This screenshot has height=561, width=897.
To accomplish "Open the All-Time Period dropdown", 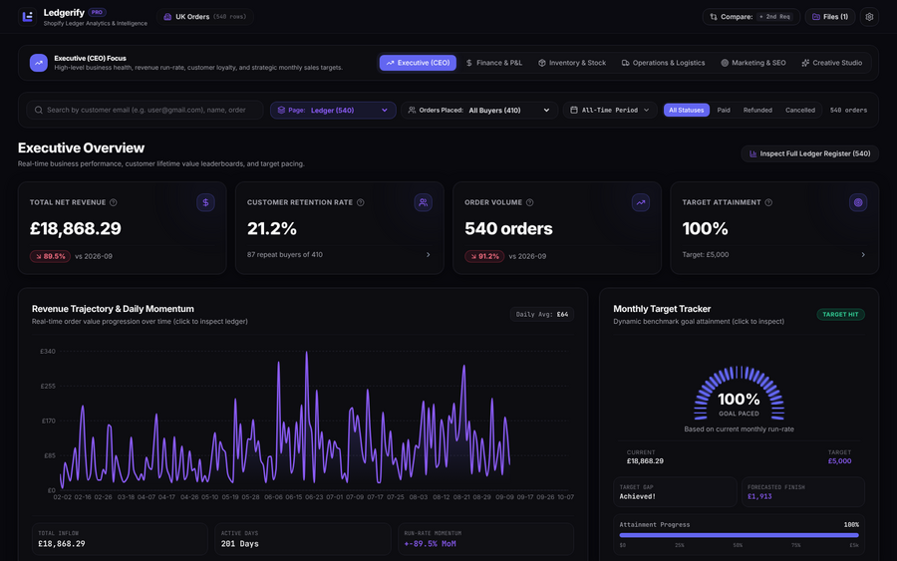I will pyautogui.click(x=610, y=110).
